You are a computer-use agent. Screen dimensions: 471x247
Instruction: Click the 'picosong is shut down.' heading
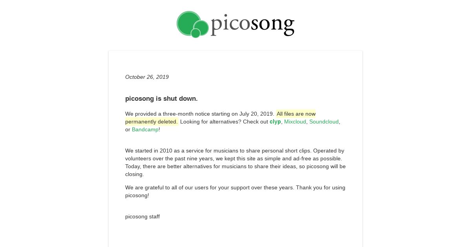pyautogui.click(x=161, y=98)
